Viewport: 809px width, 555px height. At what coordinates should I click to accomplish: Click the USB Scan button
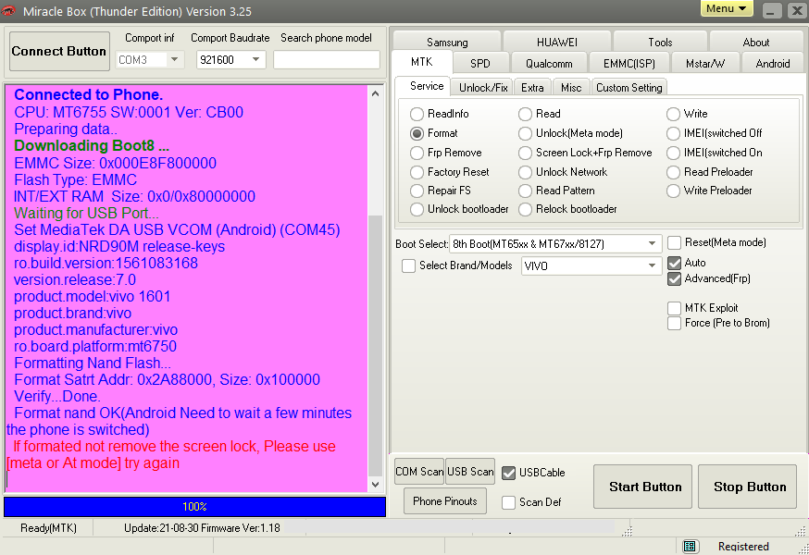pyautogui.click(x=470, y=472)
